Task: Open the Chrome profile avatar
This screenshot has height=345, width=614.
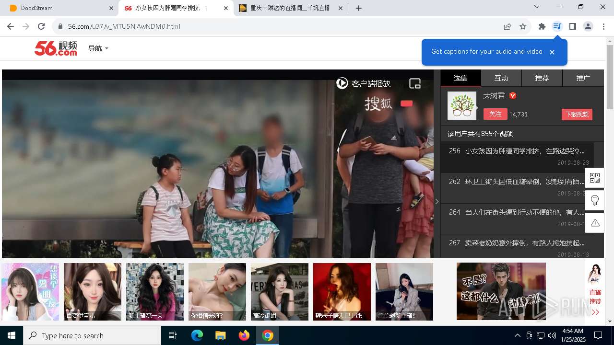Action: pos(588,26)
